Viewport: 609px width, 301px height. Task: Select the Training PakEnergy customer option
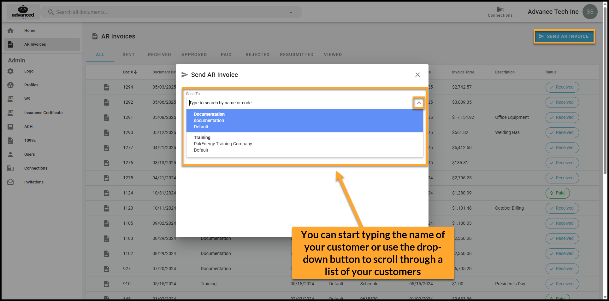click(304, 144)
